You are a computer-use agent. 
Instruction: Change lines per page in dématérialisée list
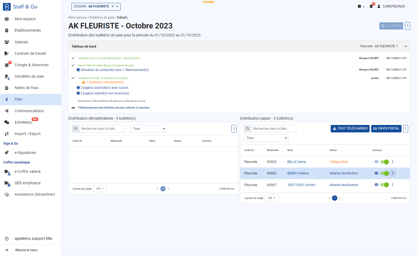(x=100, y=189)
